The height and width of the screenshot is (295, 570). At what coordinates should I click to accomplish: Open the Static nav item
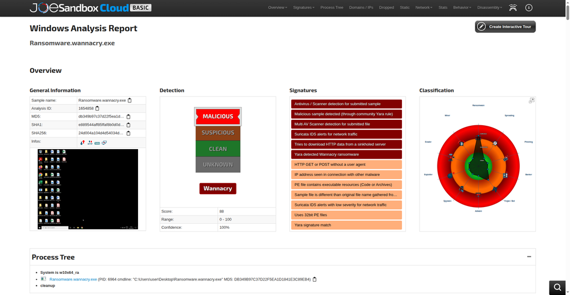[x=405, y=8]
